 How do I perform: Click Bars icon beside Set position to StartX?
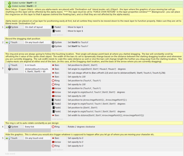pos(53,65)
